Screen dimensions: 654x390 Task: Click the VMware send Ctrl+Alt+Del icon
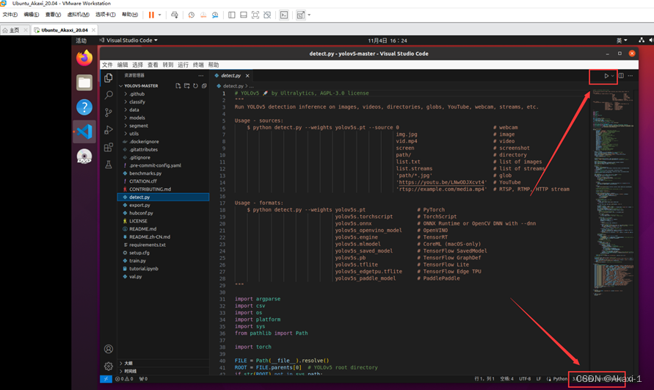pyautogui.click(x=175, y=15)
